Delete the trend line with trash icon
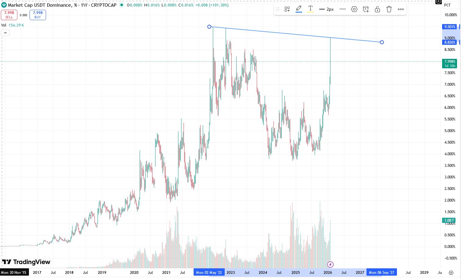Screen dimensions: 461x279 coord(389,9)
